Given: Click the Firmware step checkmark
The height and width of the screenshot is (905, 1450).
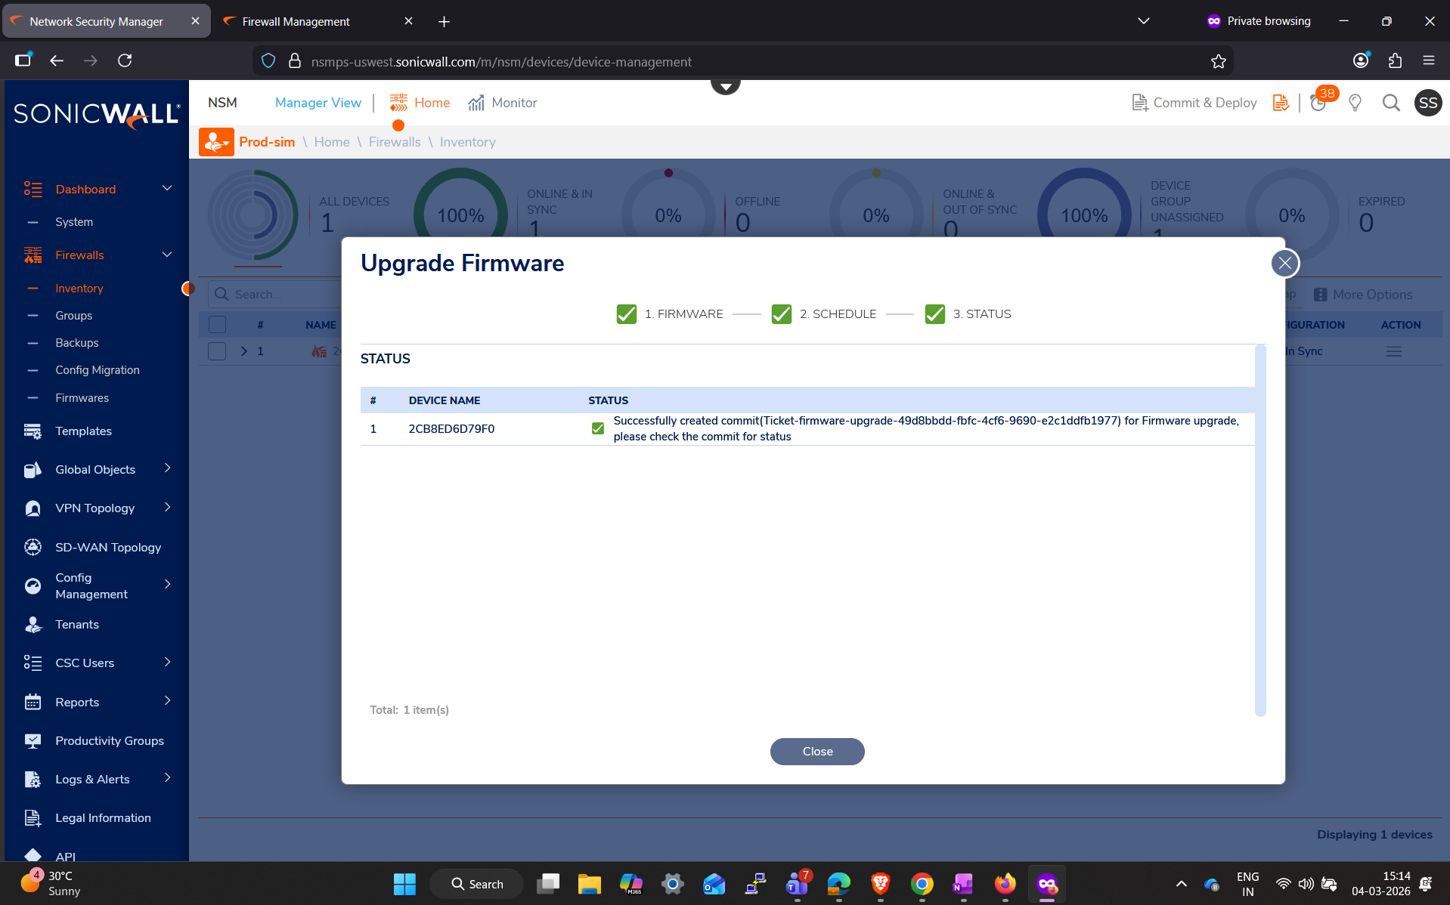Looking at the screenshot, I should point(626,314).
